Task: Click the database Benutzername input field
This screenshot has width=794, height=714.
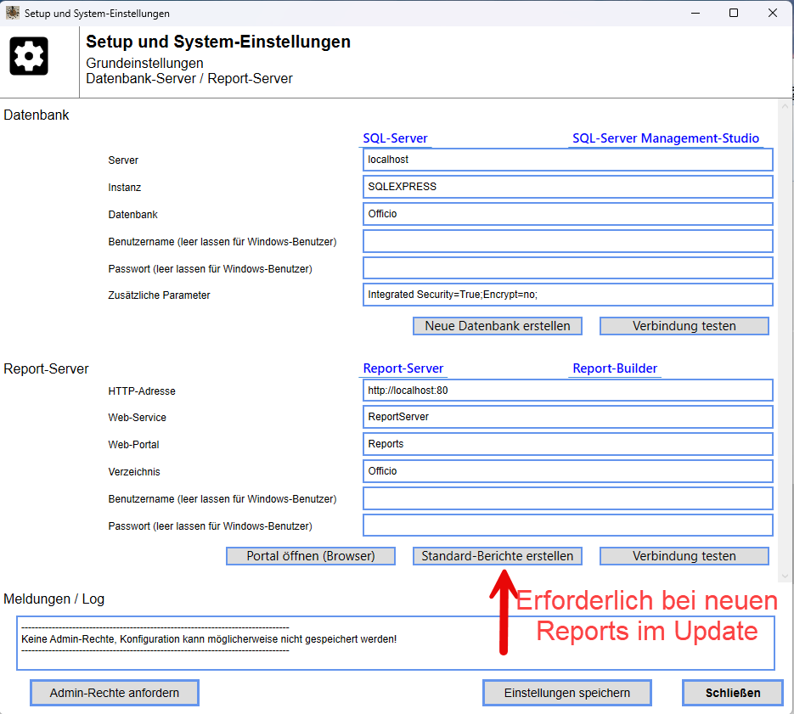Action: (x=567, y=241)
